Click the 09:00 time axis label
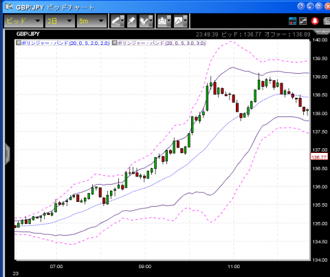This screenshot has width=330, height=277. pyautogui.click(x=145, y=267)
